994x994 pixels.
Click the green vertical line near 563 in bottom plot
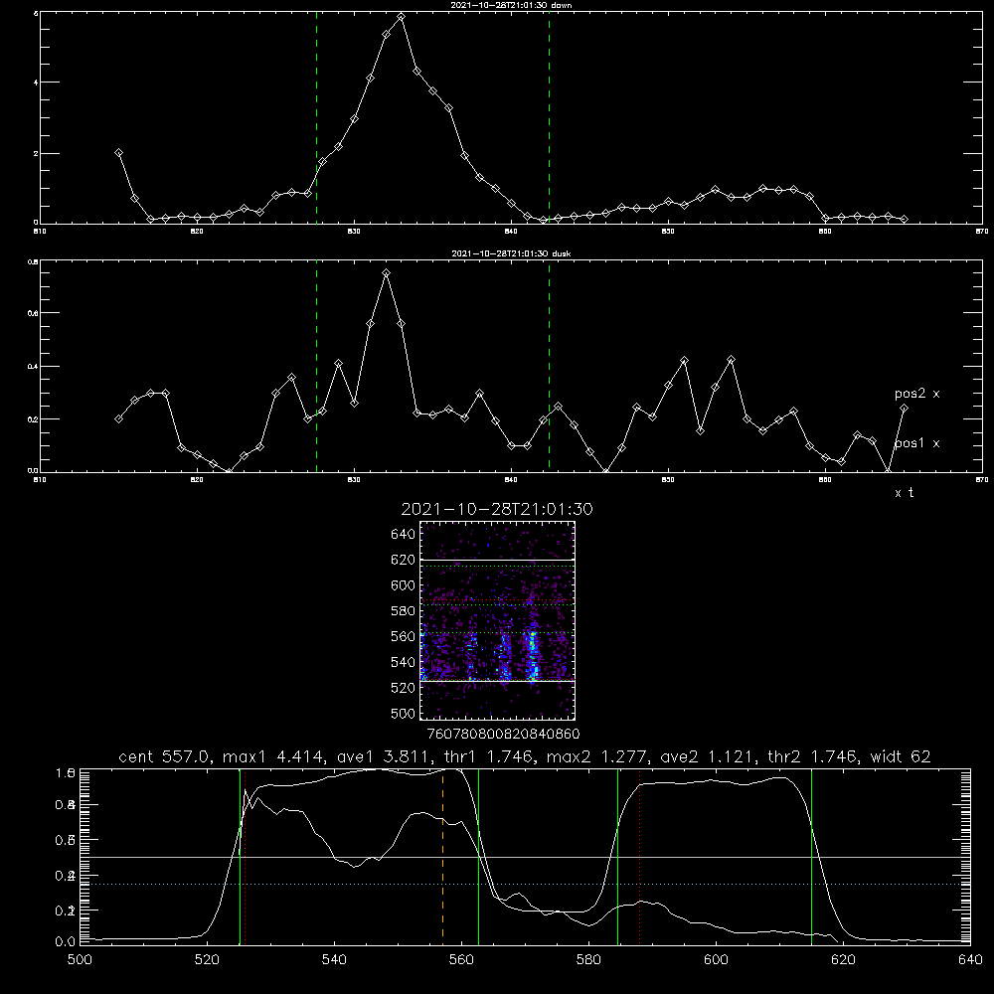point(478,856)
